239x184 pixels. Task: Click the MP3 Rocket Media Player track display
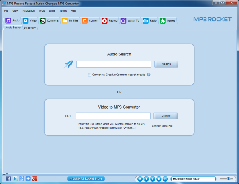pyautogui.click(x=193, y=179)
